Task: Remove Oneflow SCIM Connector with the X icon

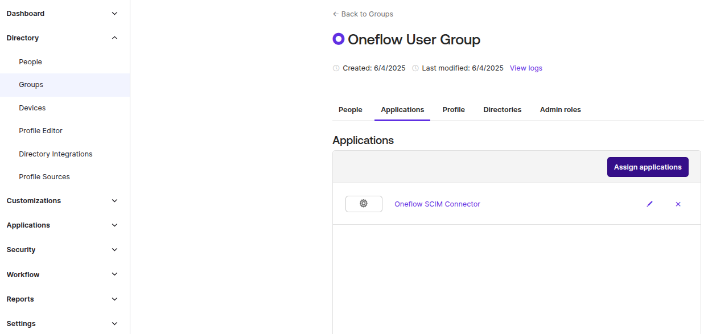Action: pyautogui.click(x=678, y=204)
